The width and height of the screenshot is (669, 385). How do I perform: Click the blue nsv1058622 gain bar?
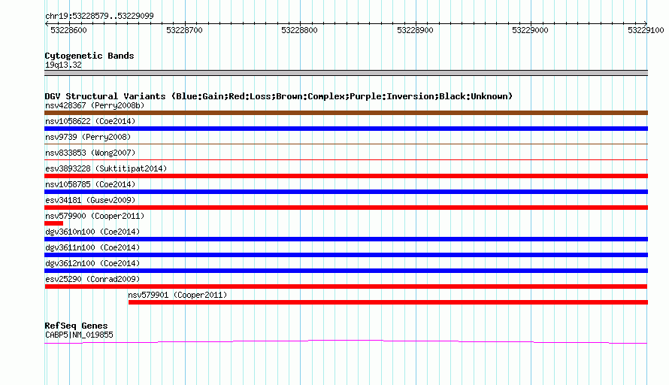(346, 129)
